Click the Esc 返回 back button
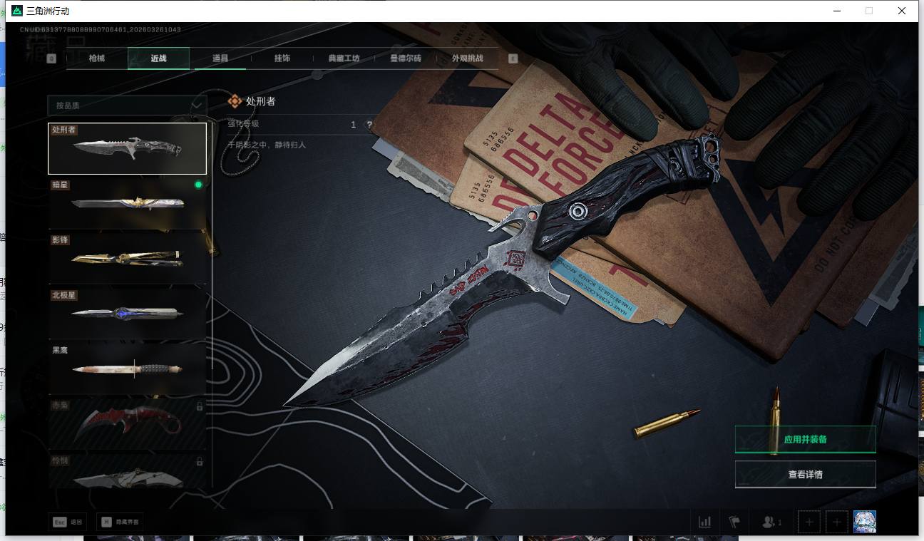This screenshot has height=541, width=924. pyautogui.click(x=68, y=522)
